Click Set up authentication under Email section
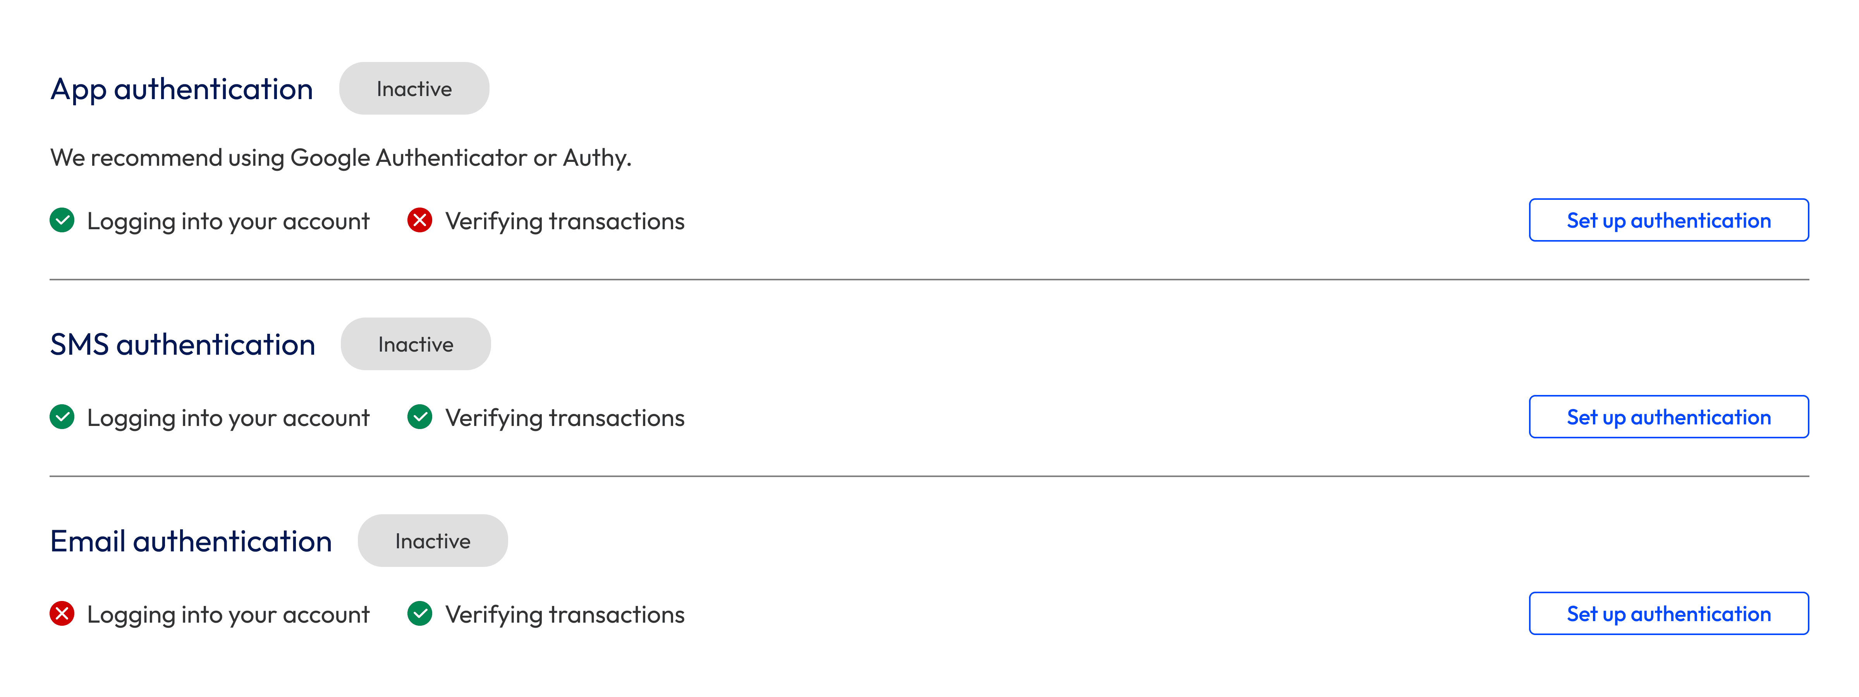1859x697 pixels. click(x=1668, y=613)
